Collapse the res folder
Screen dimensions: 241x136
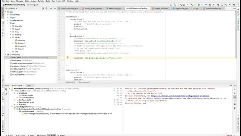8,23
